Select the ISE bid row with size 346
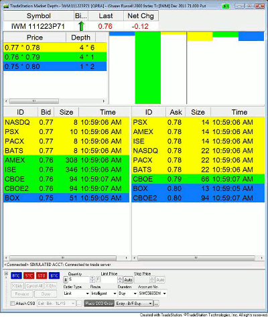The width and height of the screenshot is (268, 317). (66, 170)
